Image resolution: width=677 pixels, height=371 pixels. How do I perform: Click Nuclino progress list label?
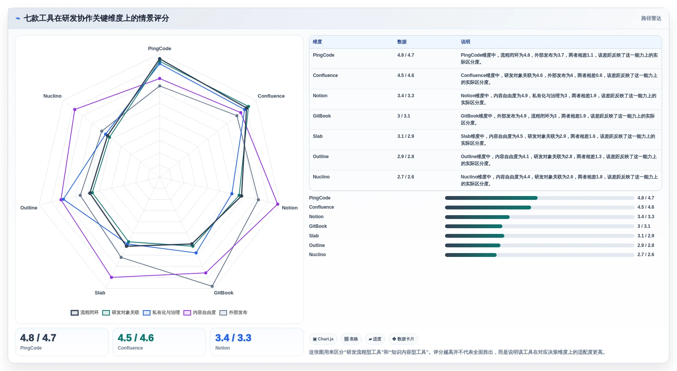[x=317, y=255]
